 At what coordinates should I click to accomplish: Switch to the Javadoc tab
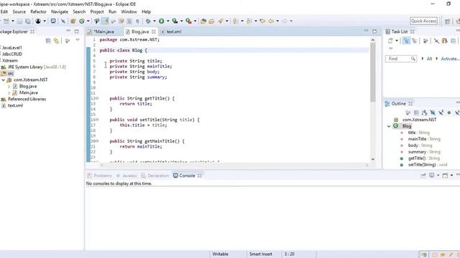126,176
